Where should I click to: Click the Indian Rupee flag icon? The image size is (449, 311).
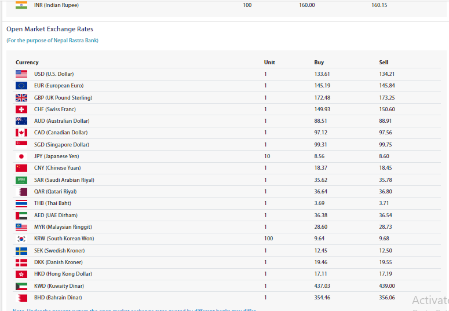21,5
